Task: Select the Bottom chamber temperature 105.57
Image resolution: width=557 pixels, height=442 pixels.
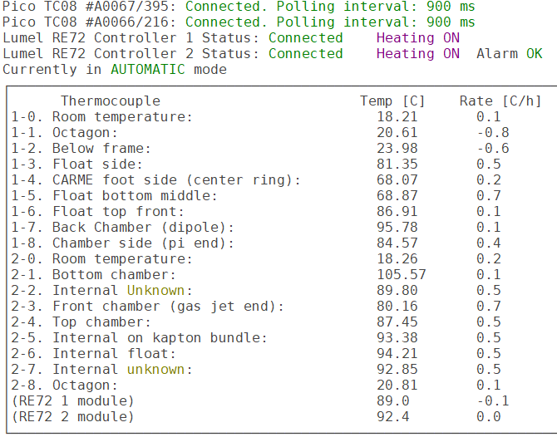Action: tap(397, 274)
